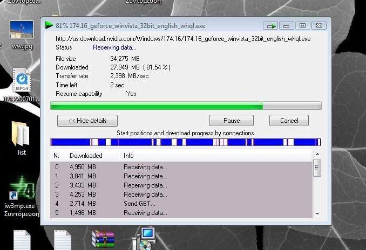Screen dimensions: 366x250
Task: Click the Downloaded column header
Action: (x=93, y=156)
